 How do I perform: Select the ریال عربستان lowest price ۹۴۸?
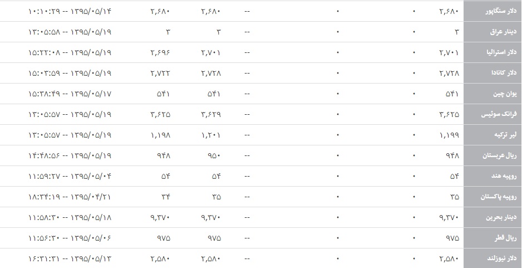(164, 155)
